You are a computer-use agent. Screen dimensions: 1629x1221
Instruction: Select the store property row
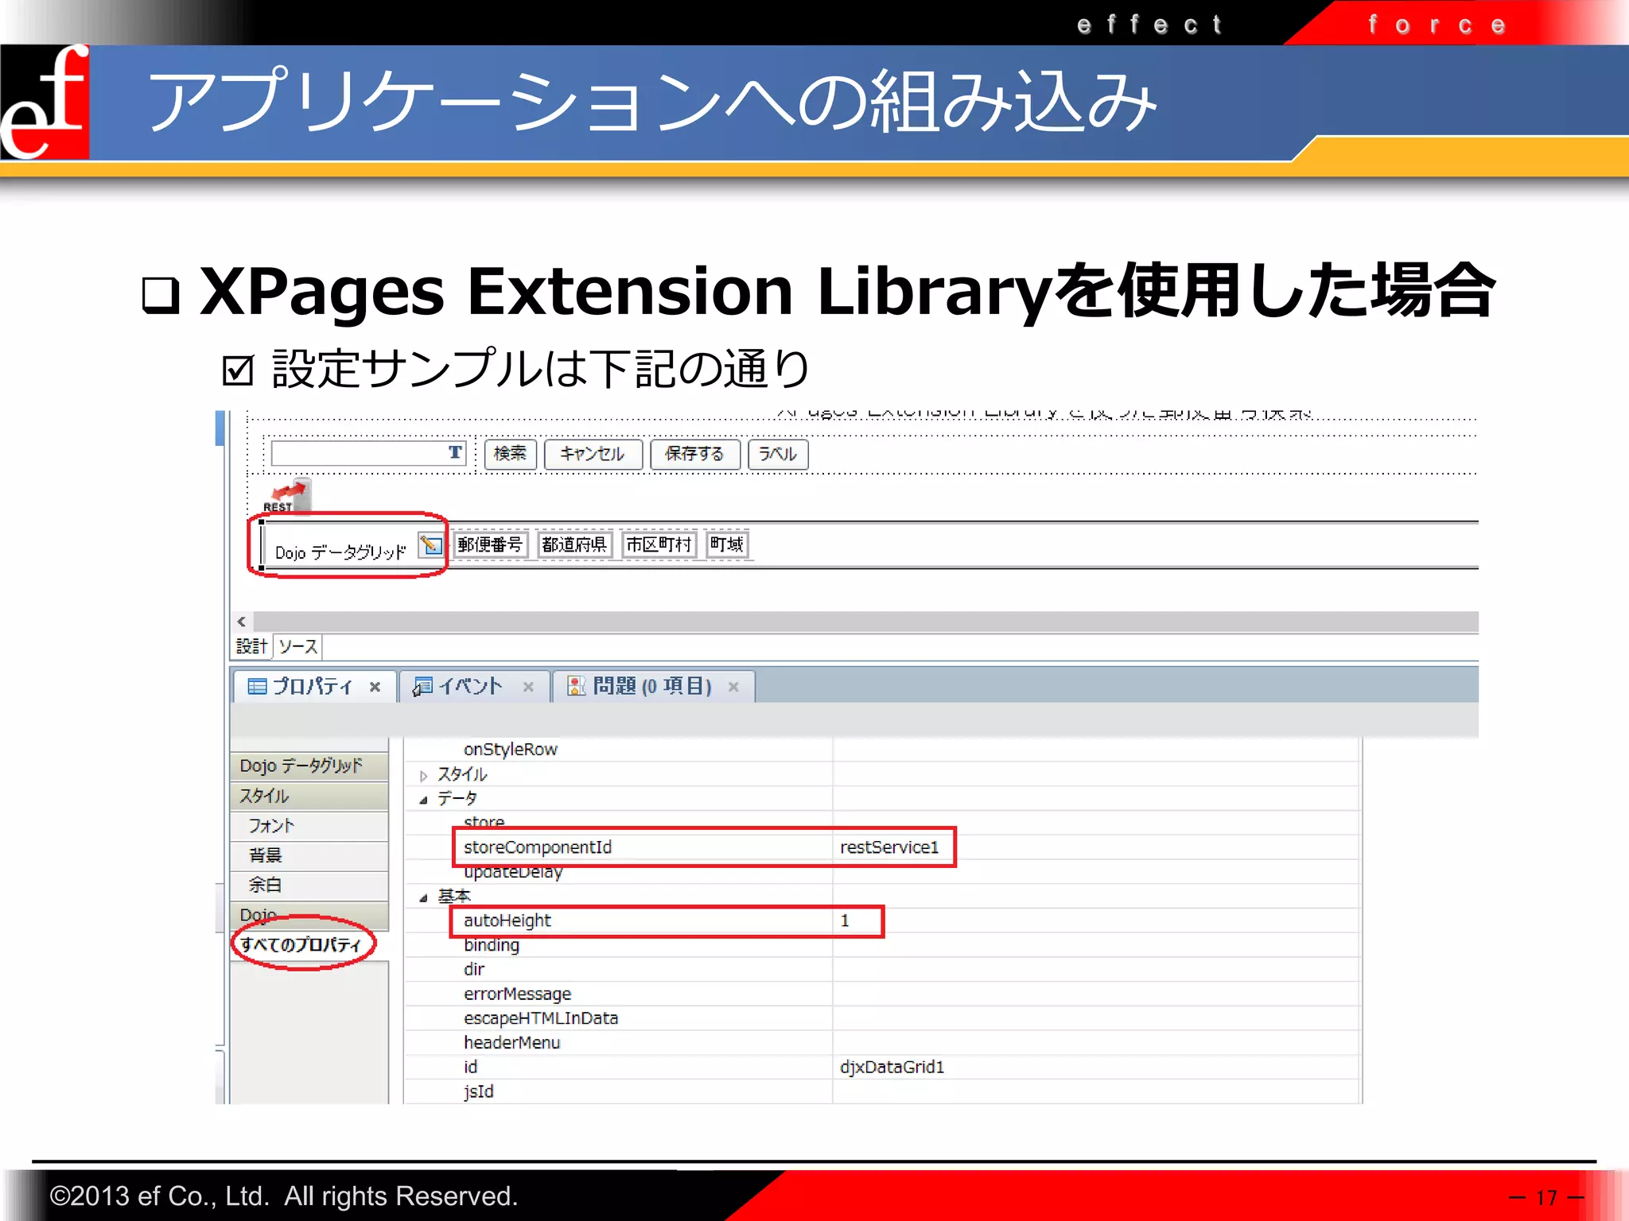coord(882,822)
